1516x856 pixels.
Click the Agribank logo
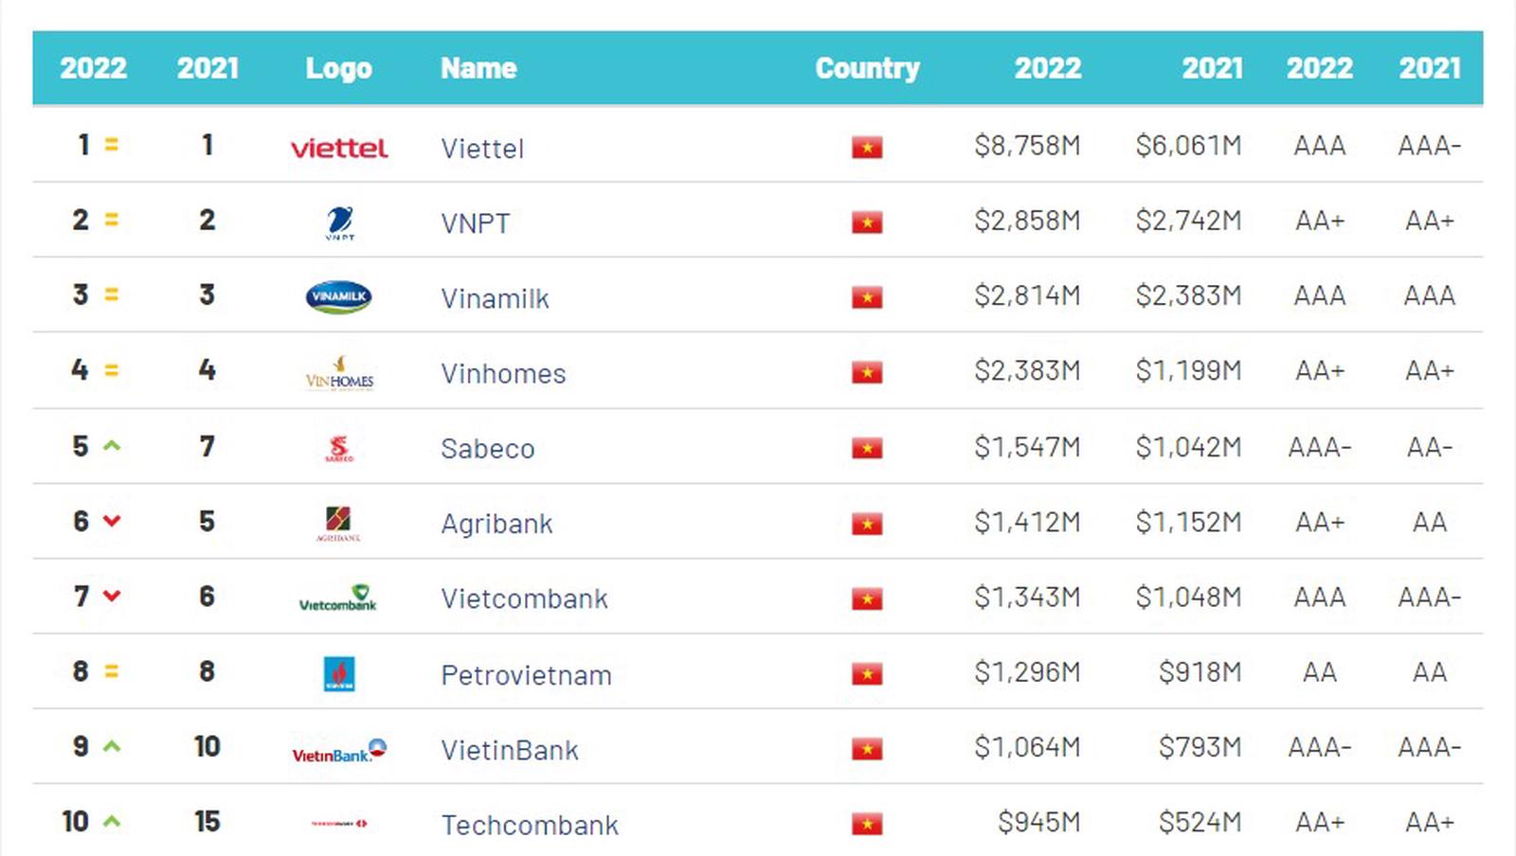tap(338, 523)
